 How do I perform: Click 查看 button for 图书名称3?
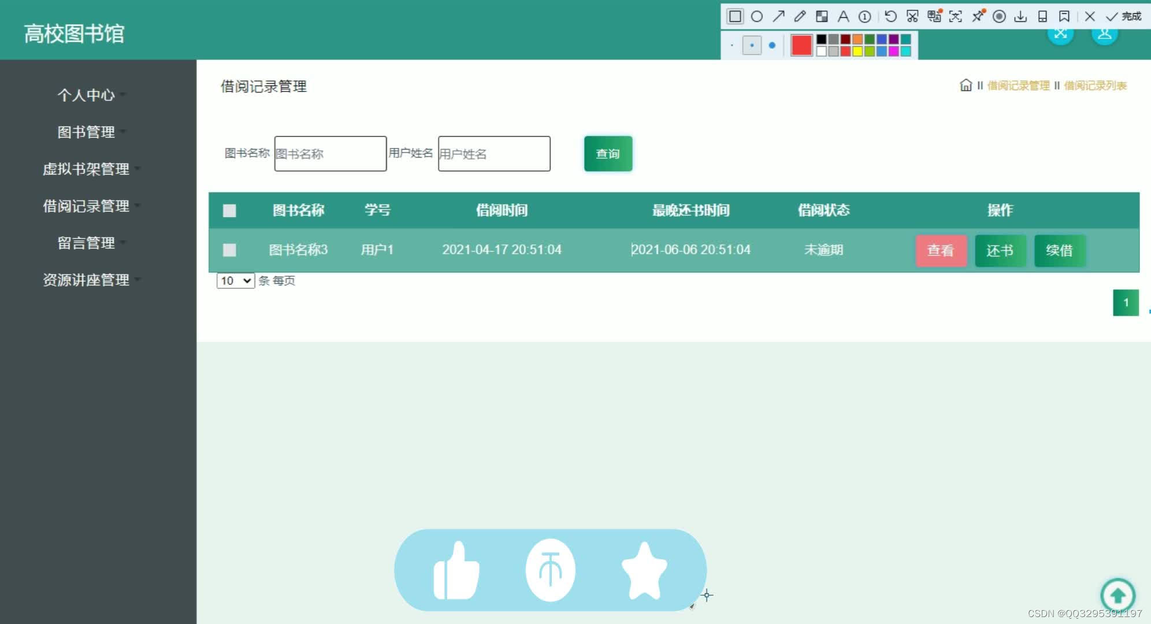tap(941, 250)
